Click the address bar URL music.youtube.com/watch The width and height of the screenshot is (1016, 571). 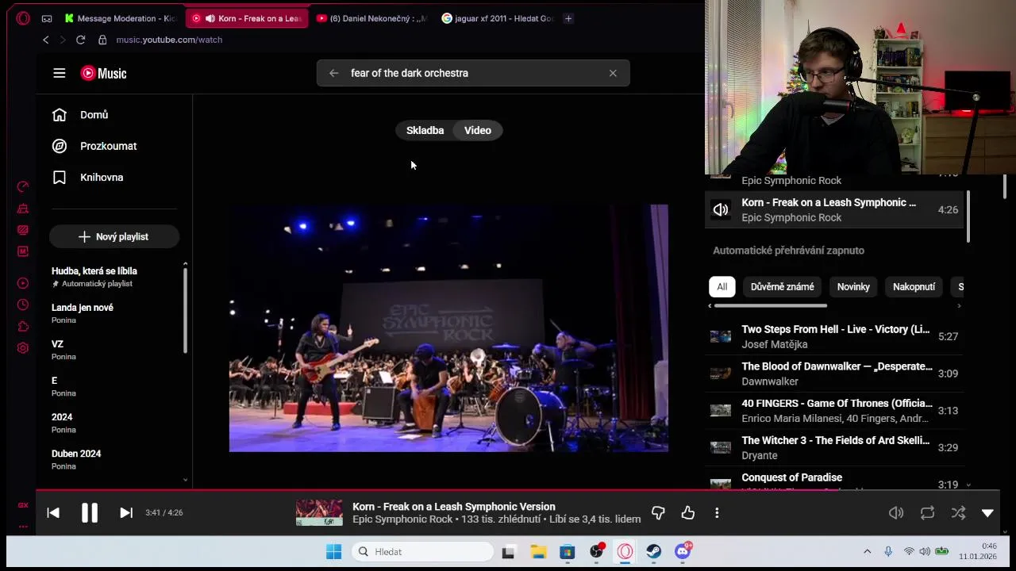169,40
